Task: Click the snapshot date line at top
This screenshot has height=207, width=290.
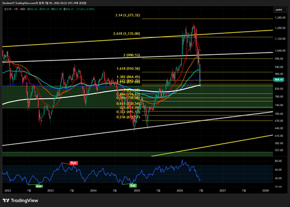Action: pyautogui.click(x=44, y=3)
